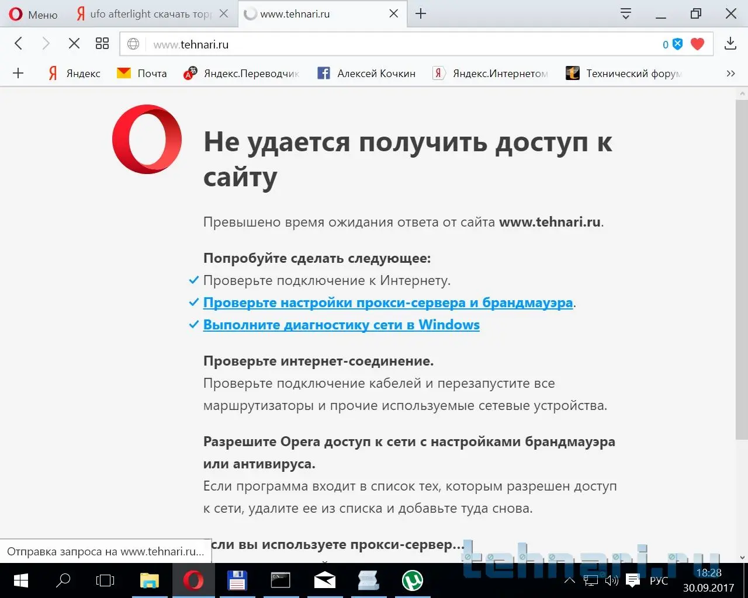Open Task View on the taskbar
Image resolution: width=748 pixels, height=598 pixels.
tap(105, 580)
